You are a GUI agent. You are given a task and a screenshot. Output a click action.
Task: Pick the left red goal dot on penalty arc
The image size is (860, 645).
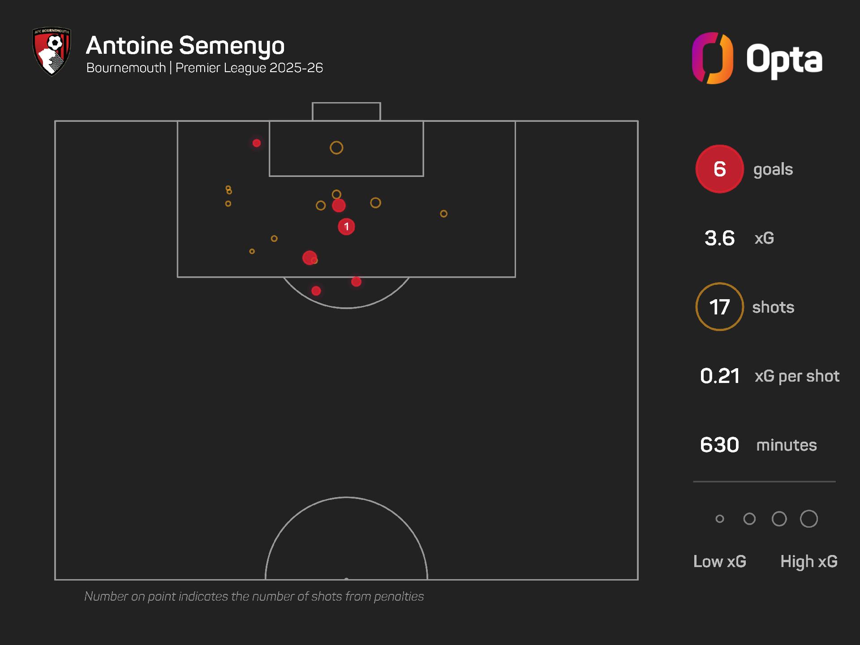pos(316,291)
